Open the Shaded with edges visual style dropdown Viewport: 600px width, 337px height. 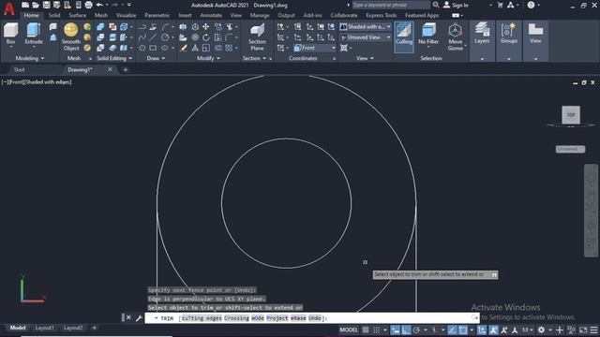pos(366,27)
